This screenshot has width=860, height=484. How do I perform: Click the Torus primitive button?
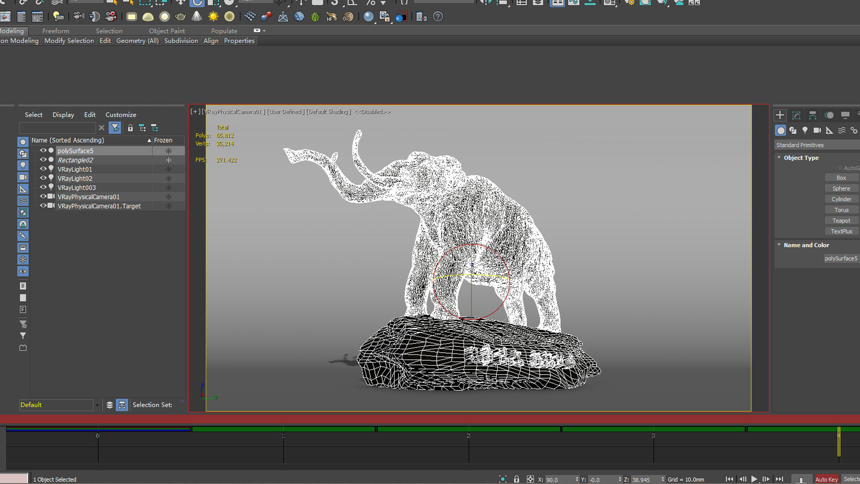click(x=841, y=210)
